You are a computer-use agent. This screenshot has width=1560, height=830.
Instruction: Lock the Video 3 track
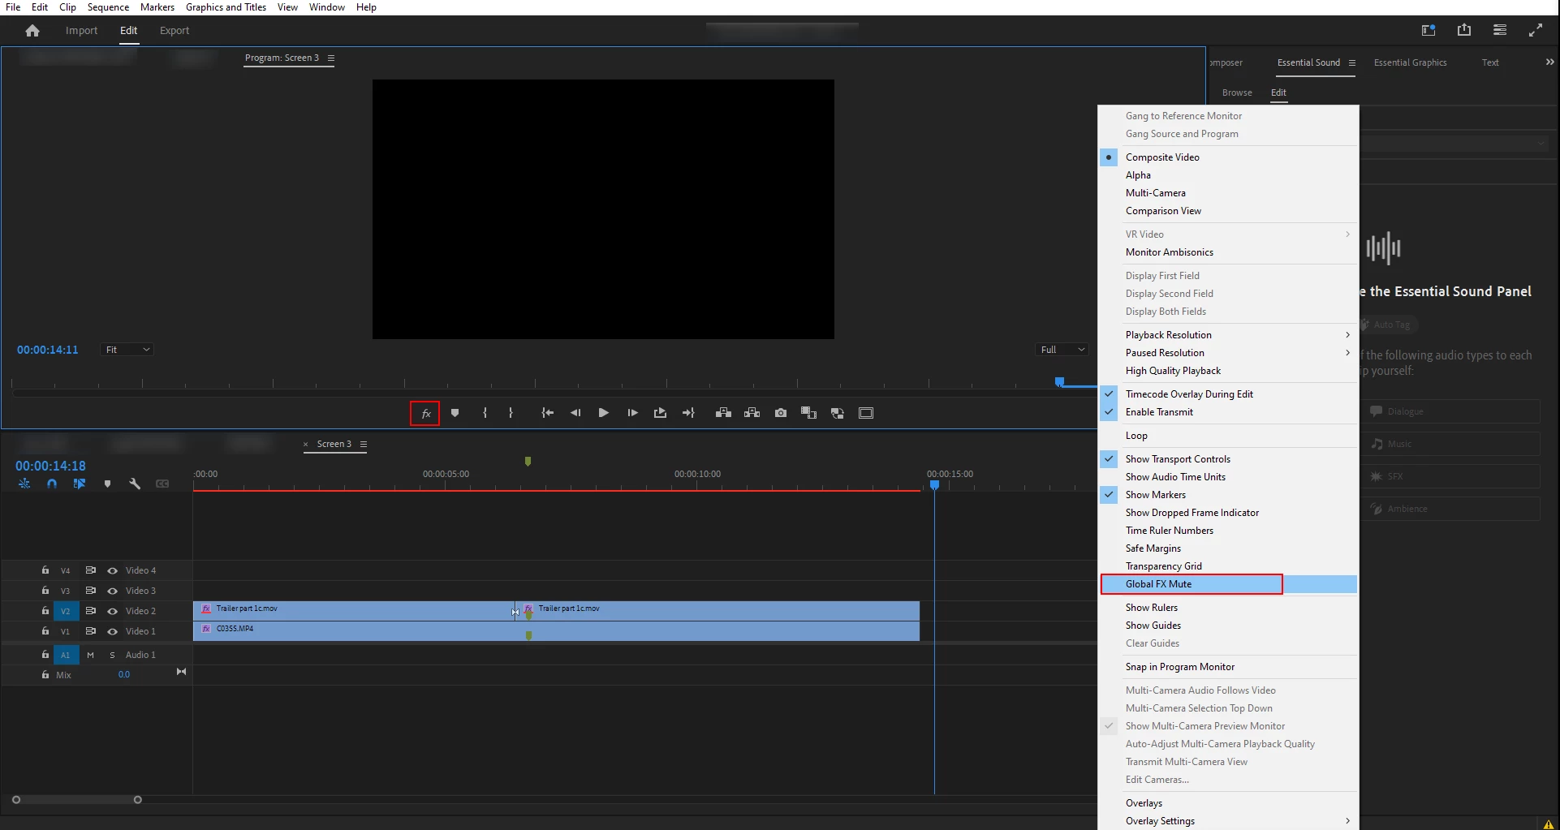click(x=45, y=591)
